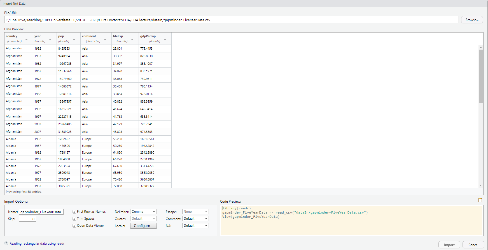Click the help question mark icon

[x=6, y=244]
